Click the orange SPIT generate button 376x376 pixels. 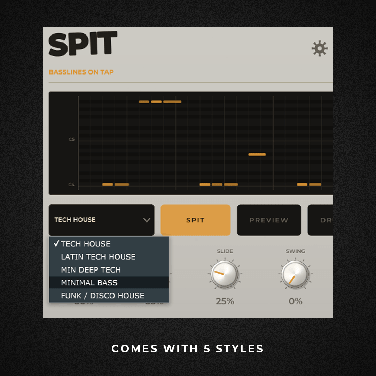[195, 220]
